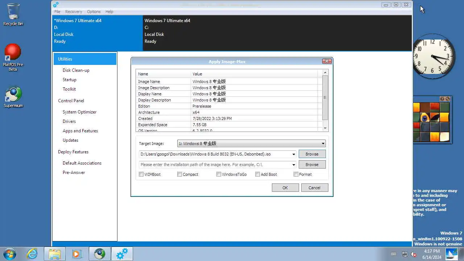Open the File menu
Screen dimensions: 464x261
[x=57, y=12]
